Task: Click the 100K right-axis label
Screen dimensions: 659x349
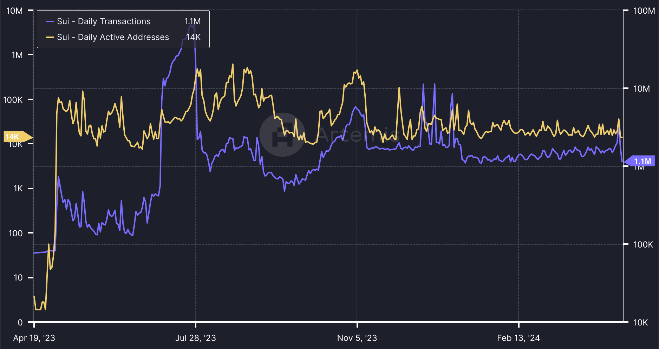Action: (x=643, y=245)
